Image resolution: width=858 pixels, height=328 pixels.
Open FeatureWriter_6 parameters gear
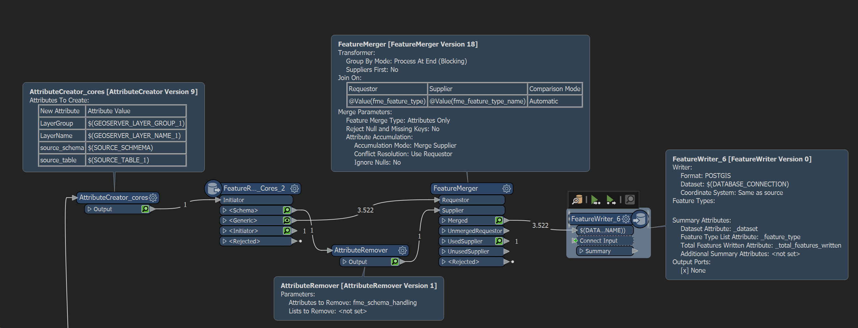click(x=626, y=219)
